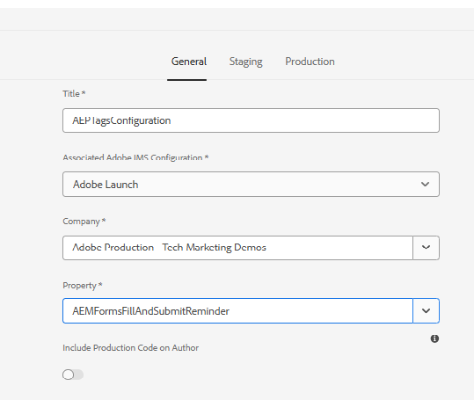Expand the Company dropdown chevron
This screenshot has height=400, width=474.
tap(426, 248)
